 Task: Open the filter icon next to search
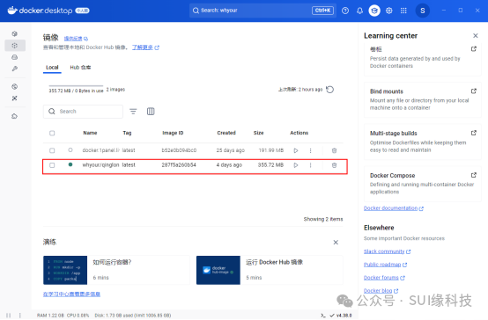(x=133, y=112)
